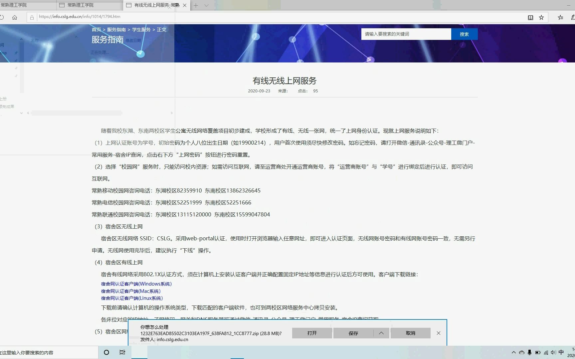
Task: Click 取消 in download prompt
Action: coord(411,333)
